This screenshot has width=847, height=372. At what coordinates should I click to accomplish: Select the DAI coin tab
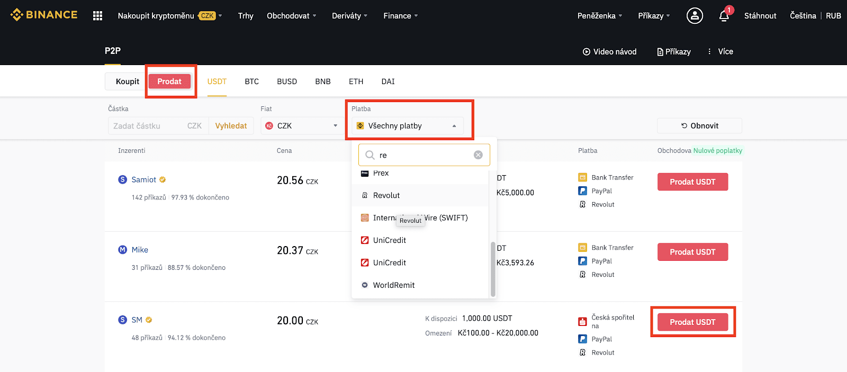click(x=388, y=81)
